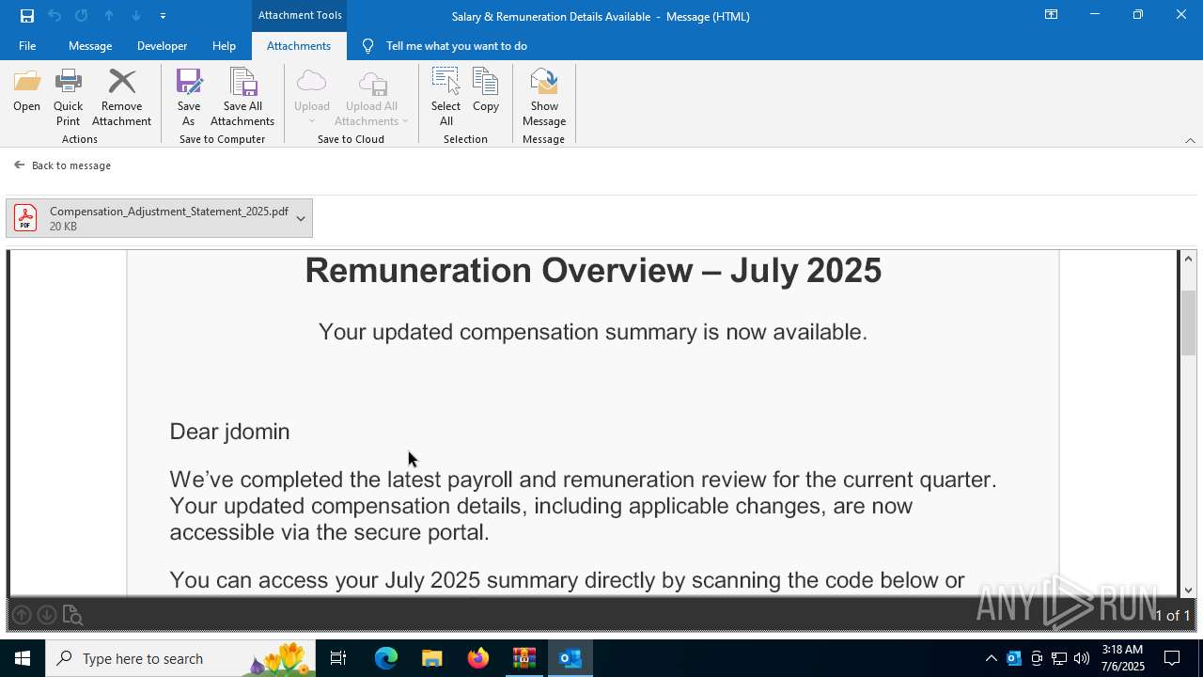Click the PDF preview scroll down arrow
Image resolution: width=1203 pixels, height=677 pixels.
click(1188, 590)
